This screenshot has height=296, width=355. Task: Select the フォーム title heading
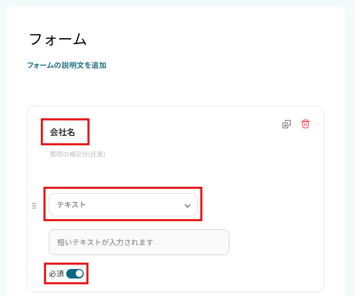[57, 39]
